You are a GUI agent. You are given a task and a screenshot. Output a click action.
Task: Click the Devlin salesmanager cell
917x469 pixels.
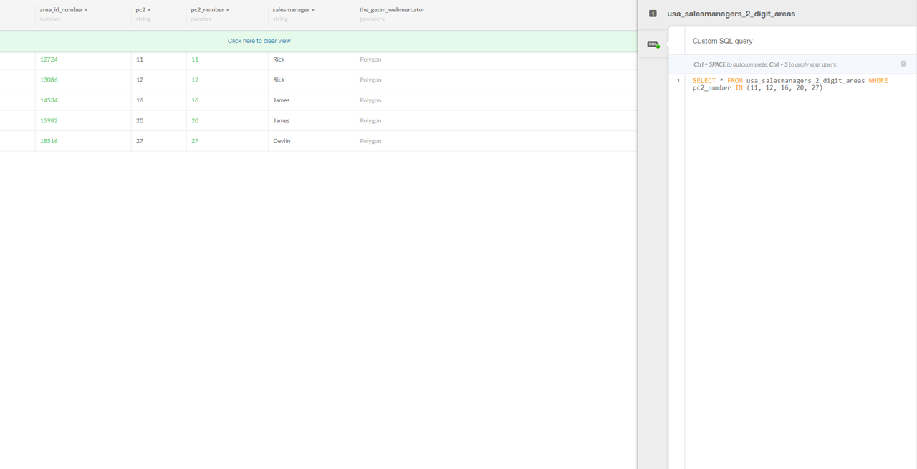click(x=282, y=141)
